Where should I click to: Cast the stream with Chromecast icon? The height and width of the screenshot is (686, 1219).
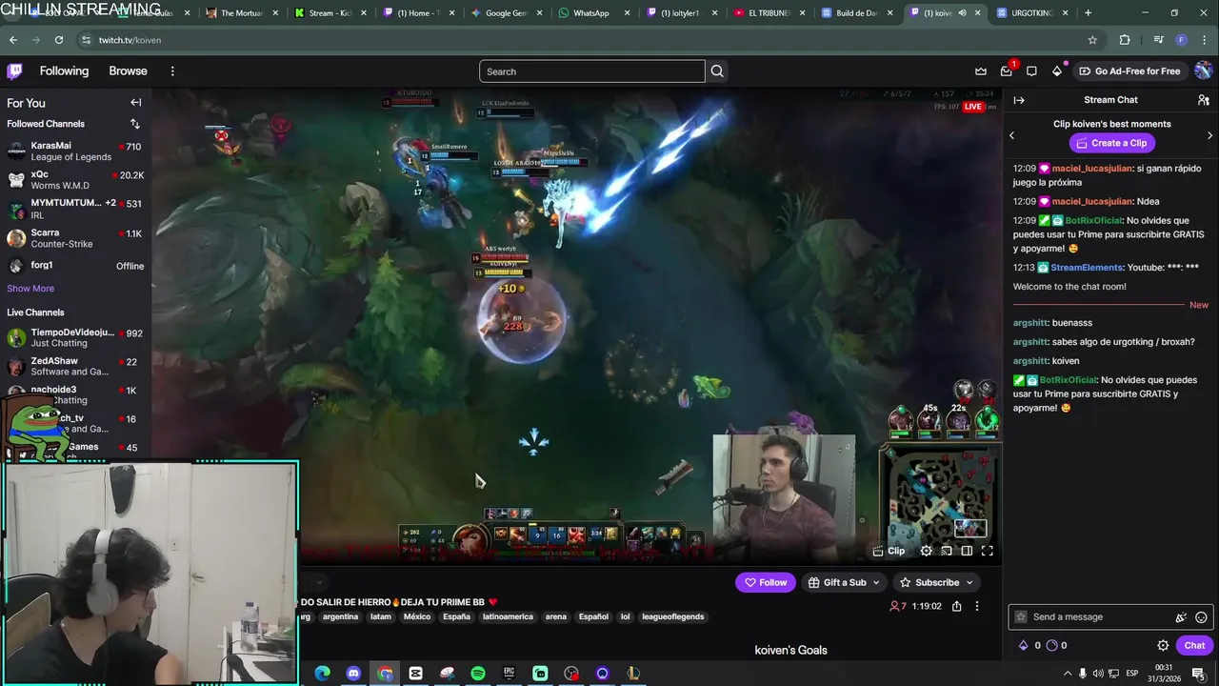click(947, 551)
